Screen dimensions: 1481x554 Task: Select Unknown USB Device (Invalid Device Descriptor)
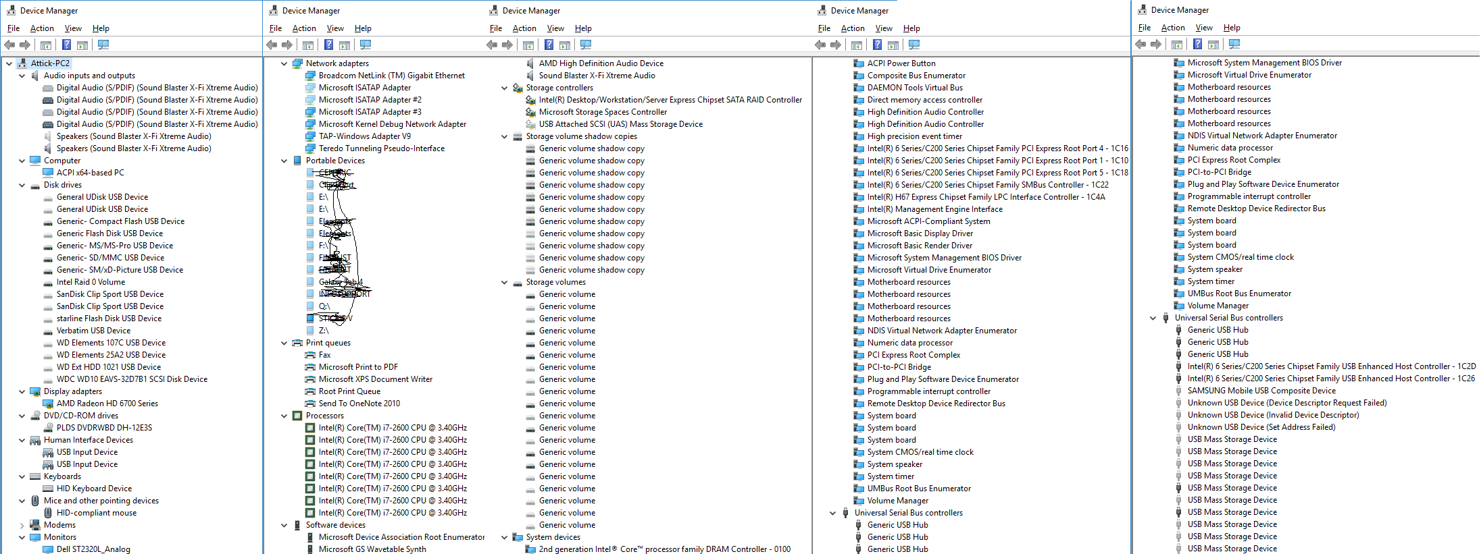click(x=1273, y=415)
